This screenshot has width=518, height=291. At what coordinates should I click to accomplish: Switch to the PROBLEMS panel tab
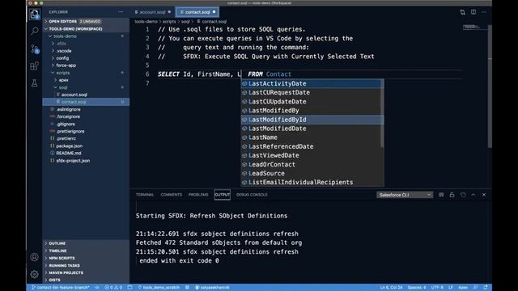[198, 195]
